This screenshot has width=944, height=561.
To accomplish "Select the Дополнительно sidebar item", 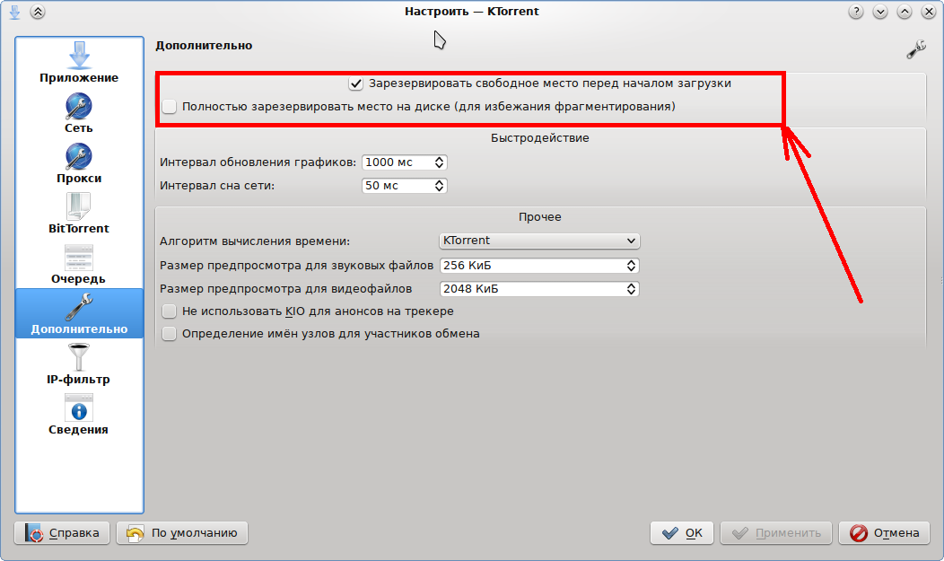I will (79, 313).
